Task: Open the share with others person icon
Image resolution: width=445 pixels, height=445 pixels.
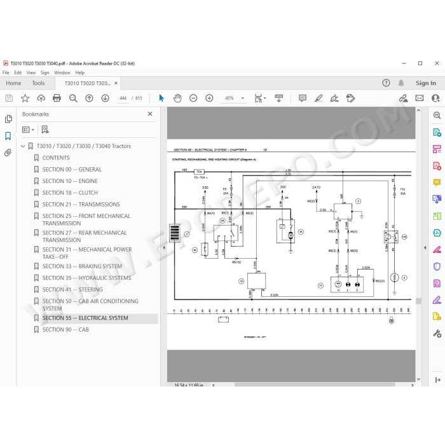Action: click(x=435, y=98)
